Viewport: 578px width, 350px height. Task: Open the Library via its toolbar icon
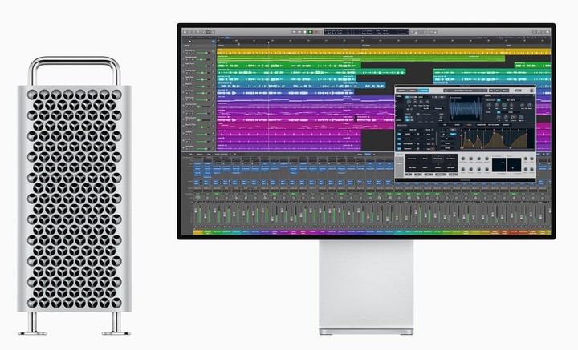coord(185,32)
